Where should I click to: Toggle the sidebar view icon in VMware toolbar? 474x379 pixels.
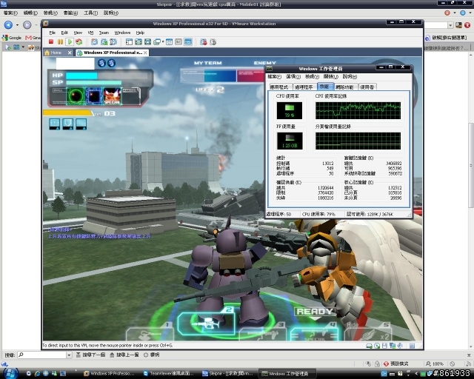129,41
